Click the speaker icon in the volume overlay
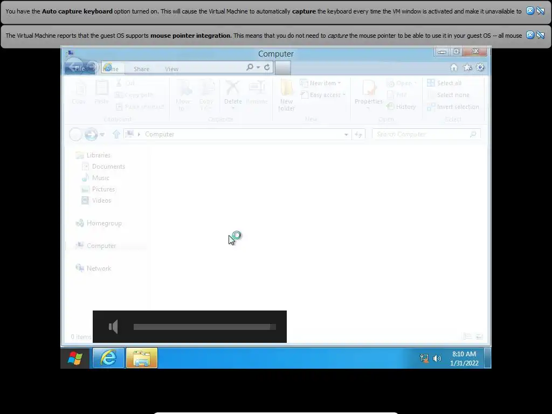The width and height of the screenshot is (552, 414). [113, 327]
